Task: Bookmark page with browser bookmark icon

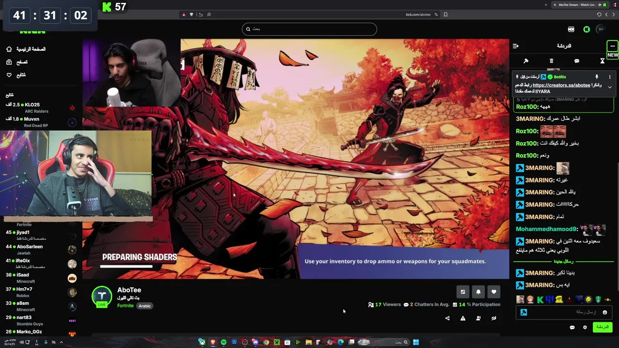Action: 445,14
